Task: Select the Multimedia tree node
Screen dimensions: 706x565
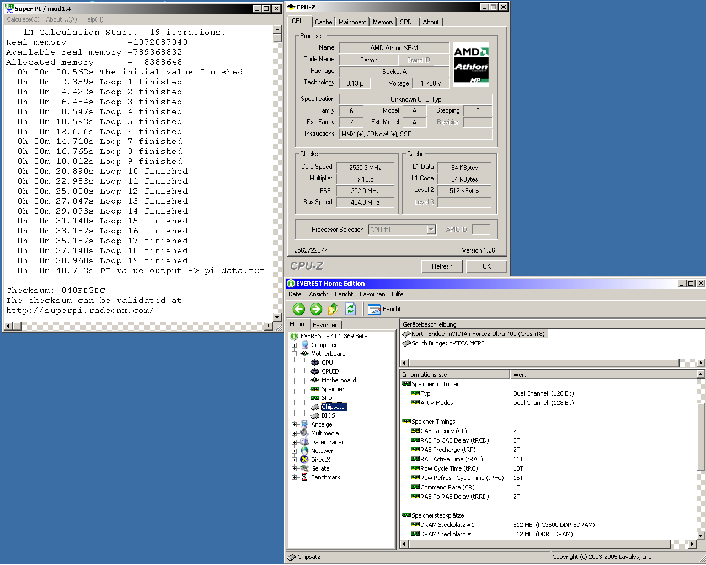Action: coord(325,433)
